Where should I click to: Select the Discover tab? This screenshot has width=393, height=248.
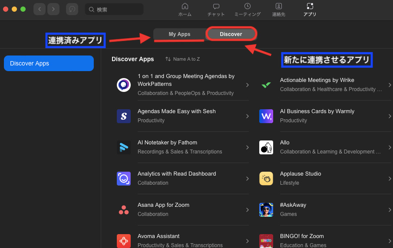coord(231,34)
